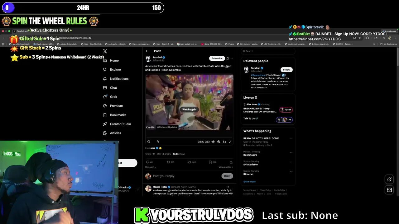The width and height of the screenshot is (399, 224).
Task: Open the Picasa bookmark
Action: coord(229,44)
